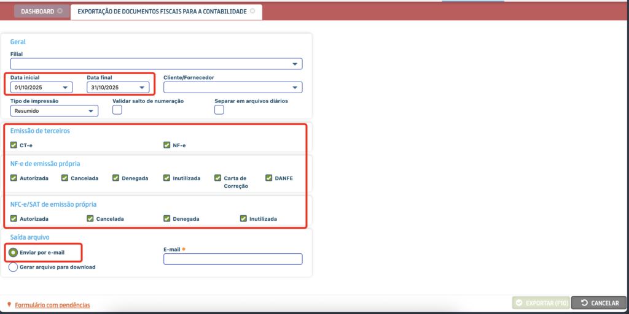Uncheck the CT-e checkbox under Emissão de terceiros

(14, 145)
